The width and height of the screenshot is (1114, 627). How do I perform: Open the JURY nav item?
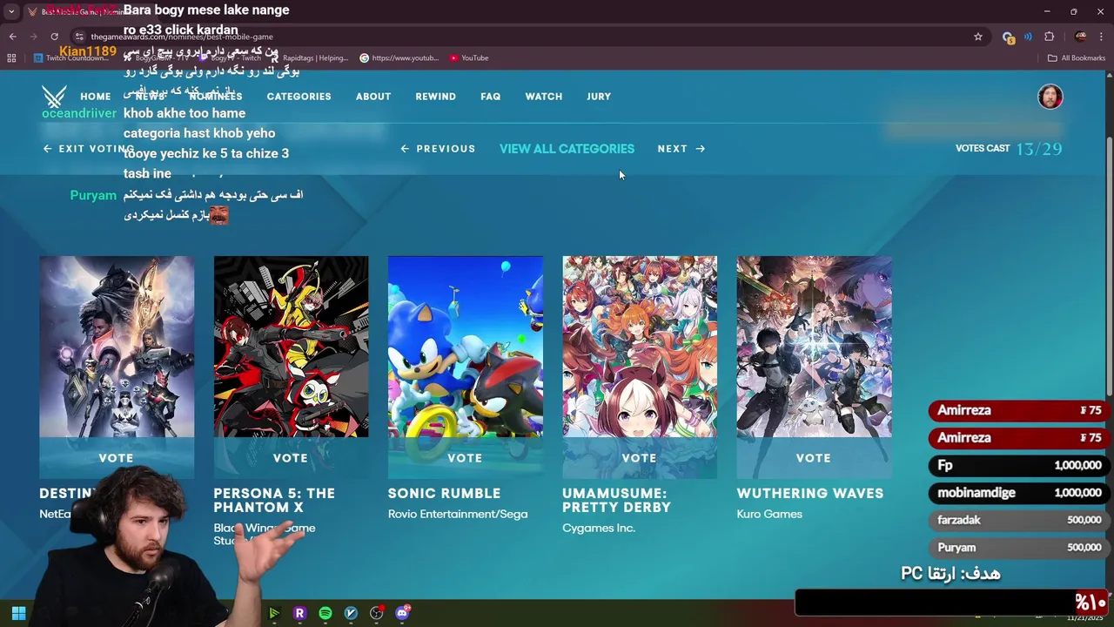click(599, 97)
